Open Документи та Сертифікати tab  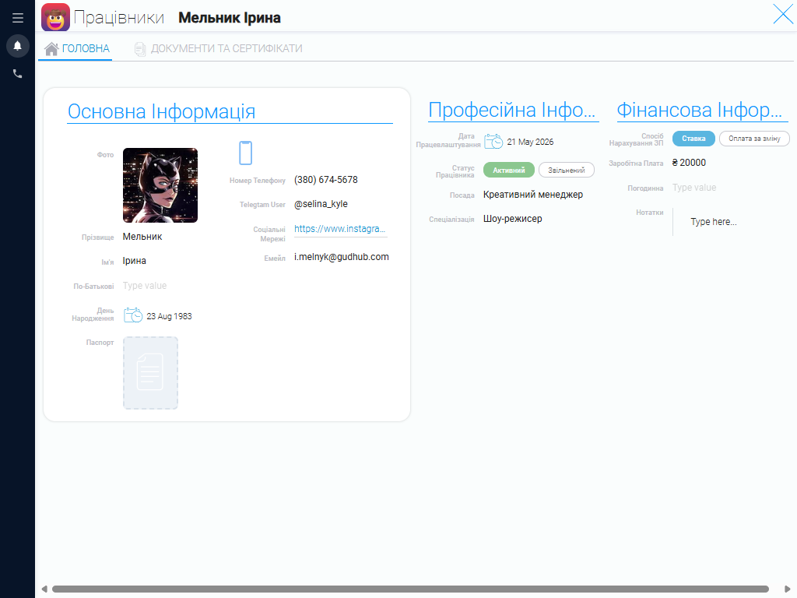[218, 48]
